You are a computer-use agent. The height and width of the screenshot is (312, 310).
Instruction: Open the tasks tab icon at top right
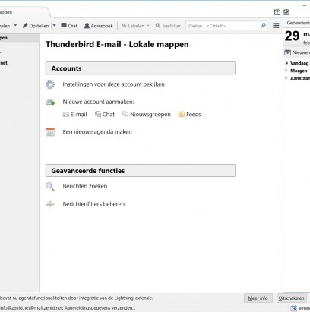tap(286, 12)
